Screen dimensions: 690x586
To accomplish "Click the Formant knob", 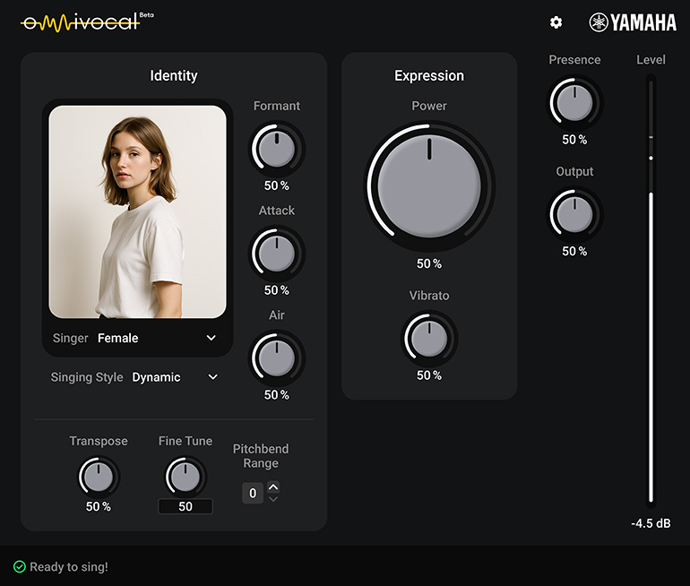I will [x=277, y=148].
